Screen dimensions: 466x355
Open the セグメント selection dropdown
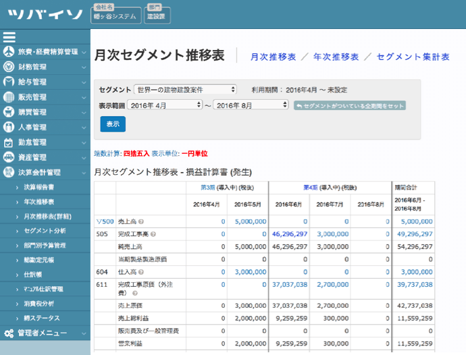(185, 89)
